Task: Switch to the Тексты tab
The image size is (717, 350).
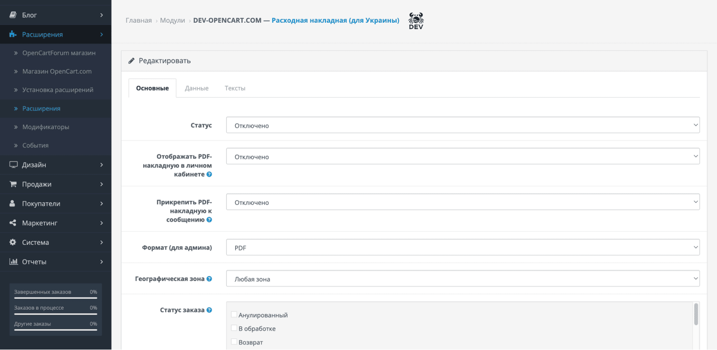Action: pos(235,88)
